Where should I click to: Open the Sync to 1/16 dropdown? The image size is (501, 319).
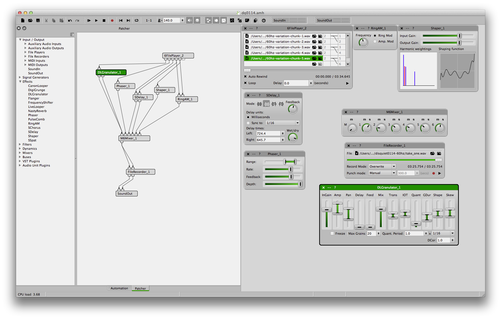[x=282, y=123]
